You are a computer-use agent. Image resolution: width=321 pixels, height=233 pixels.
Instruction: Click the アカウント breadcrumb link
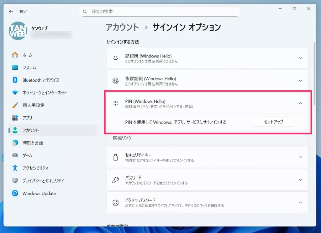[x=122, y=27]
